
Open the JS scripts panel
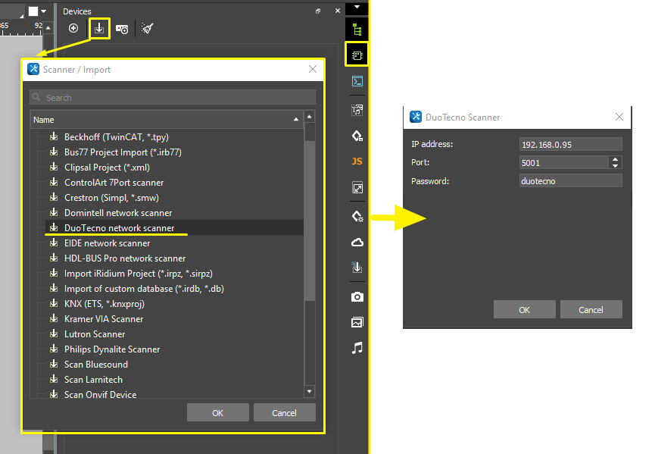(357, 161)
